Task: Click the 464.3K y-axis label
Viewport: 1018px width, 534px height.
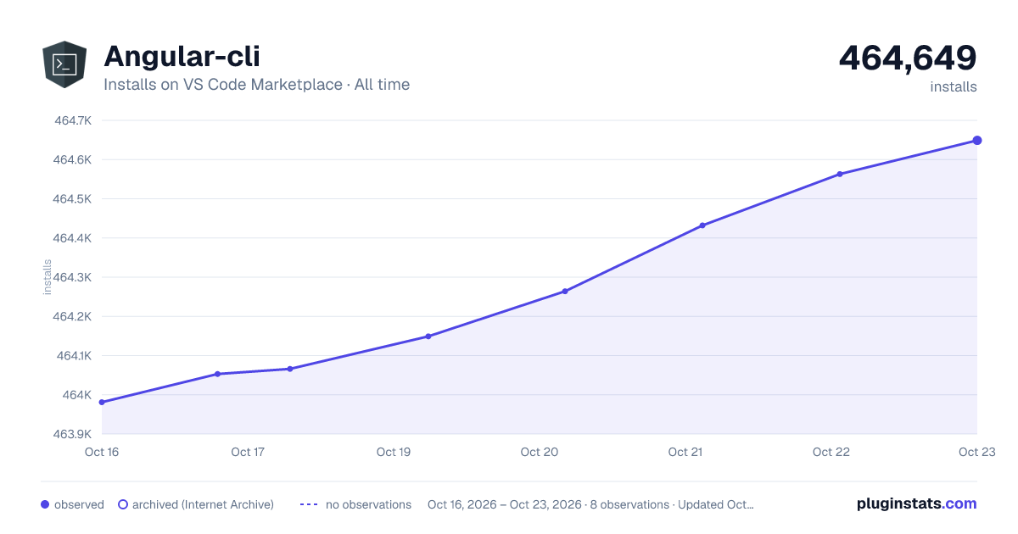Action: click(73, 277)
